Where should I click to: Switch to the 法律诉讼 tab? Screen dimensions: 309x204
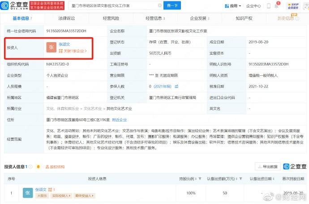pyautogui.click(x=66, y=18)
